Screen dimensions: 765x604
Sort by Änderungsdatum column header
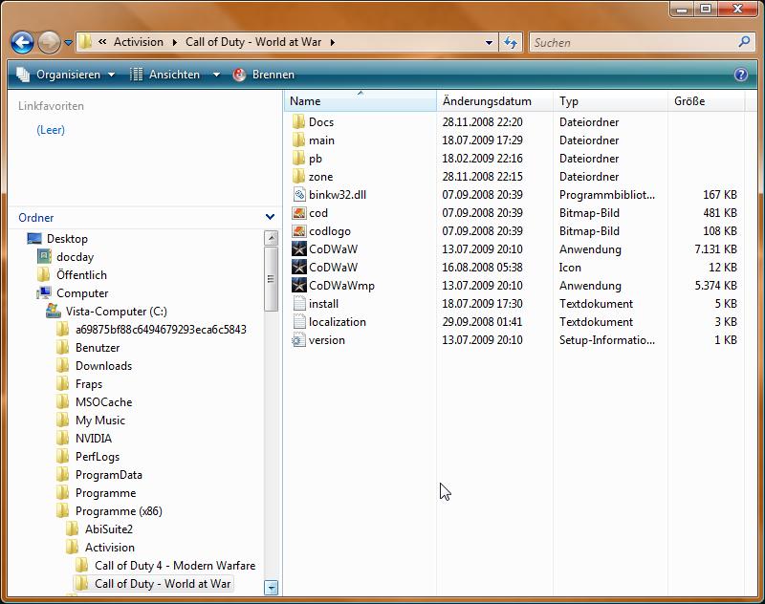[x=494, y=101]
